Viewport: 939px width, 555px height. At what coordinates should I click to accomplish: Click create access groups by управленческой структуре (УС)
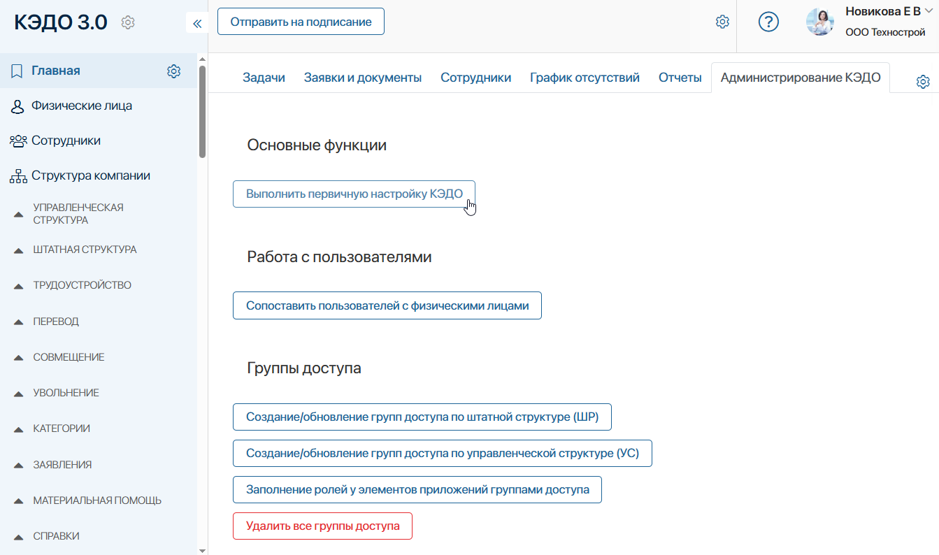tap(443, 453)
